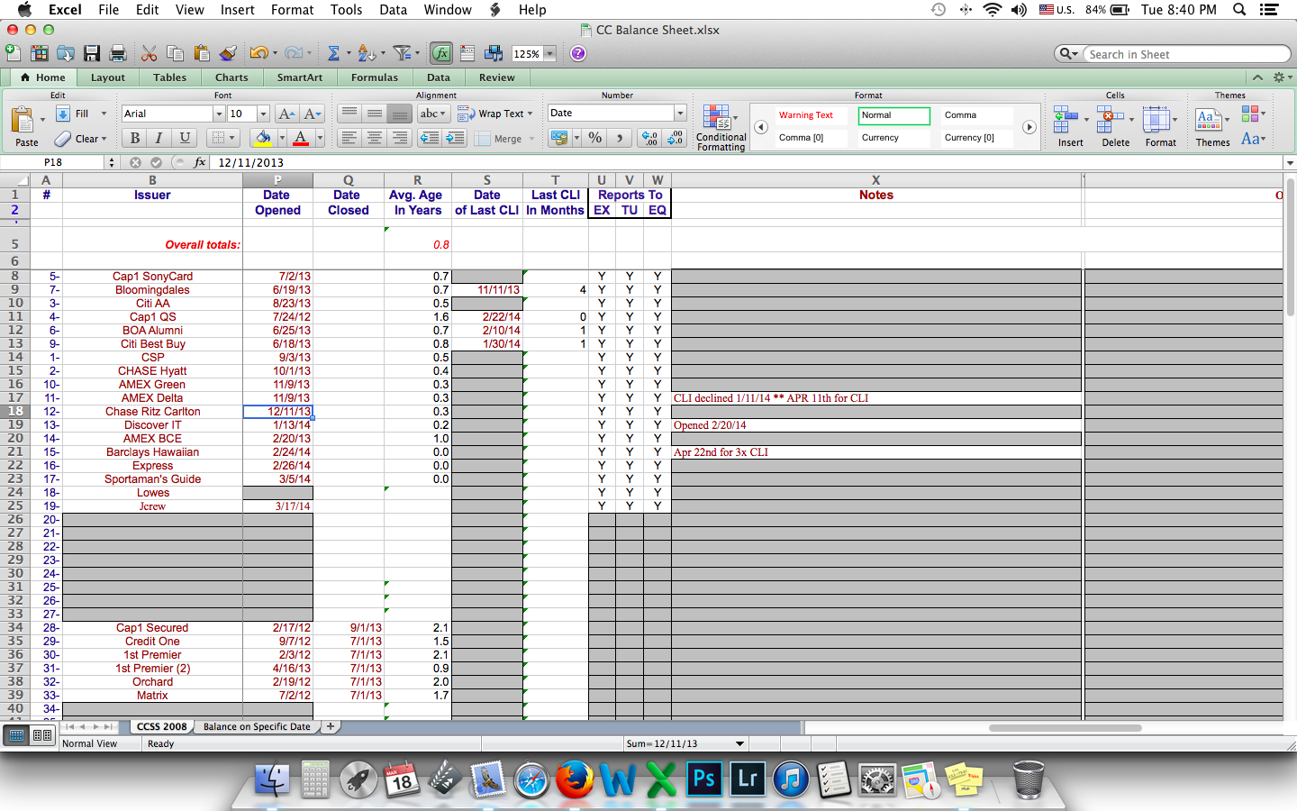The image size is (1297, 811).
Task: Open the Media Browser icon
Action: click(494, 53)
